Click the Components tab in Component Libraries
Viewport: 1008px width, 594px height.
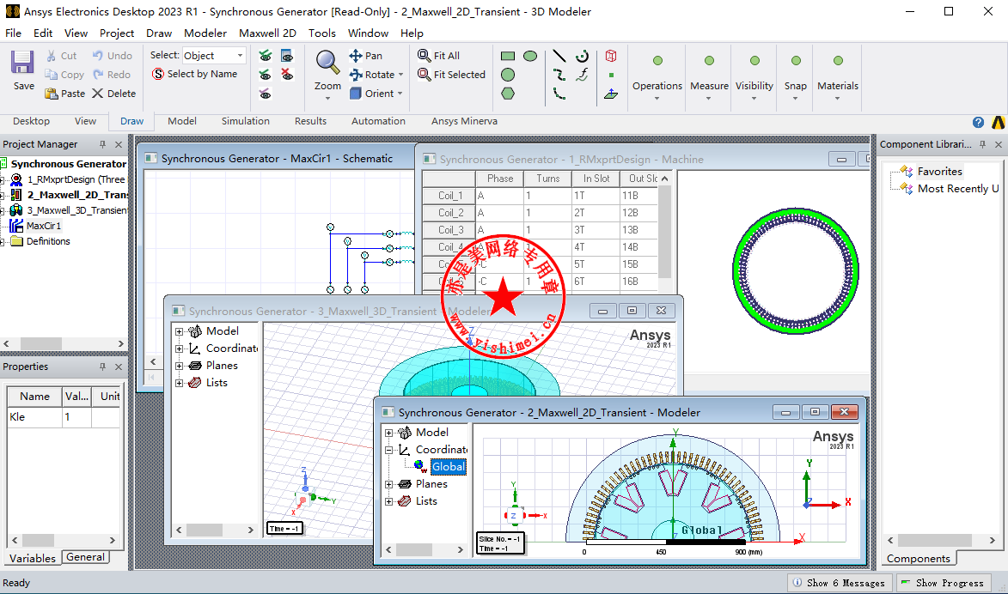click(x=918, y=559)
